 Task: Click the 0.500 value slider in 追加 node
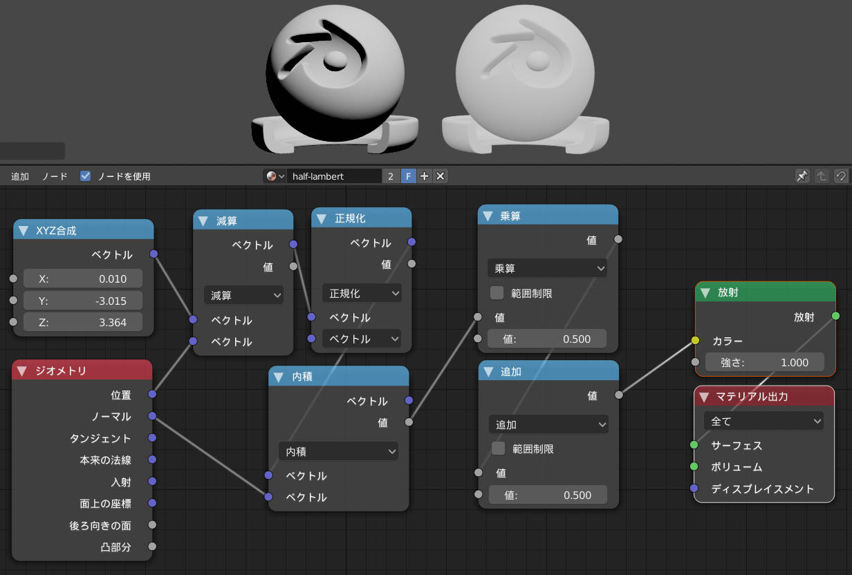click(x=548, y=495)
